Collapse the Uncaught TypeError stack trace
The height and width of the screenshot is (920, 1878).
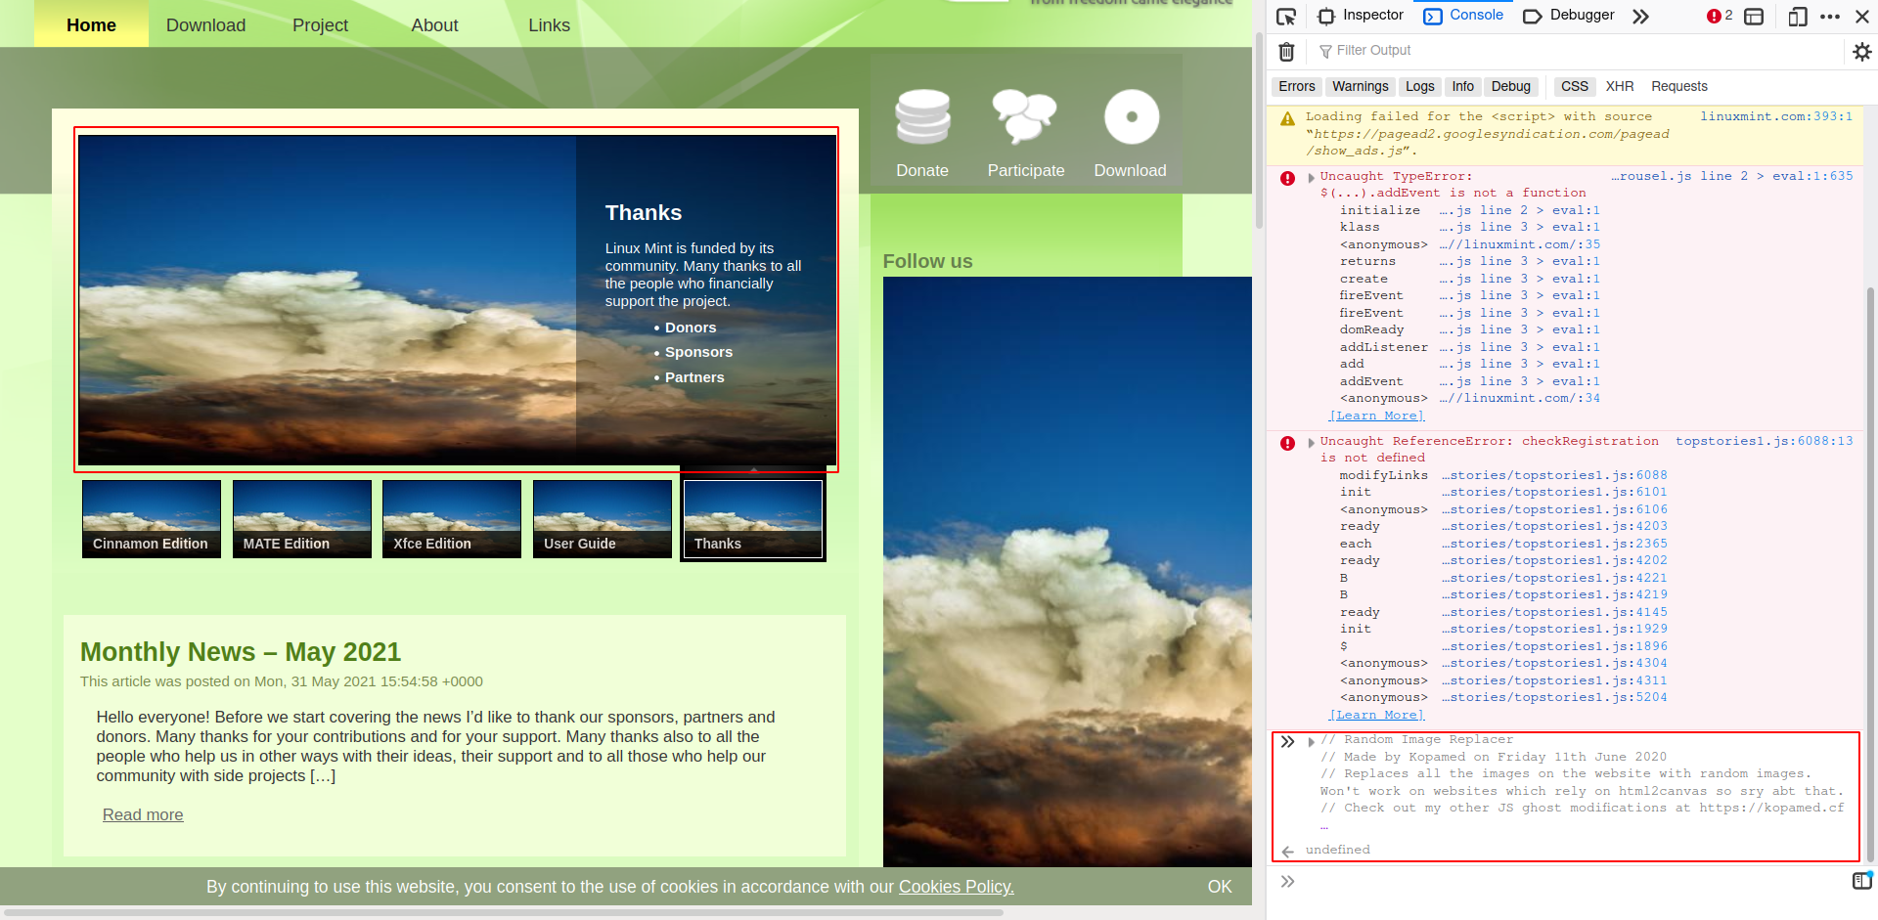pos(1311,177)
